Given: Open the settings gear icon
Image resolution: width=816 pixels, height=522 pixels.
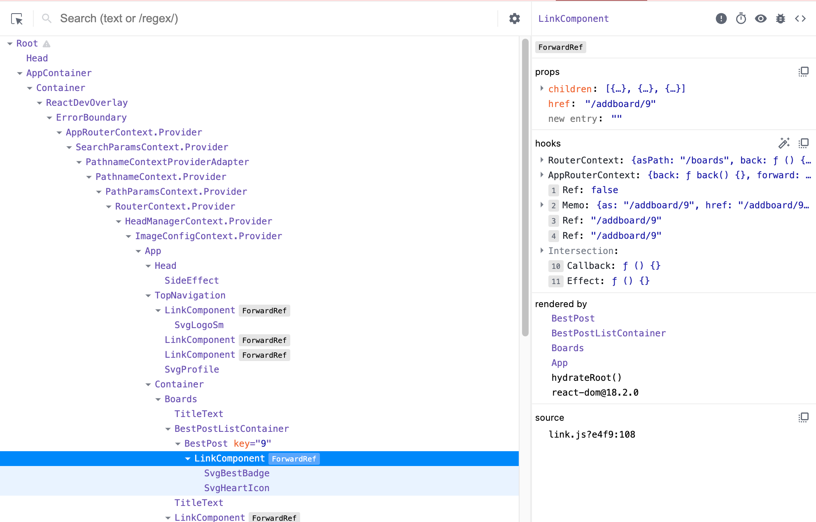Looking at the screenshot, I should [x=514, y=19].
